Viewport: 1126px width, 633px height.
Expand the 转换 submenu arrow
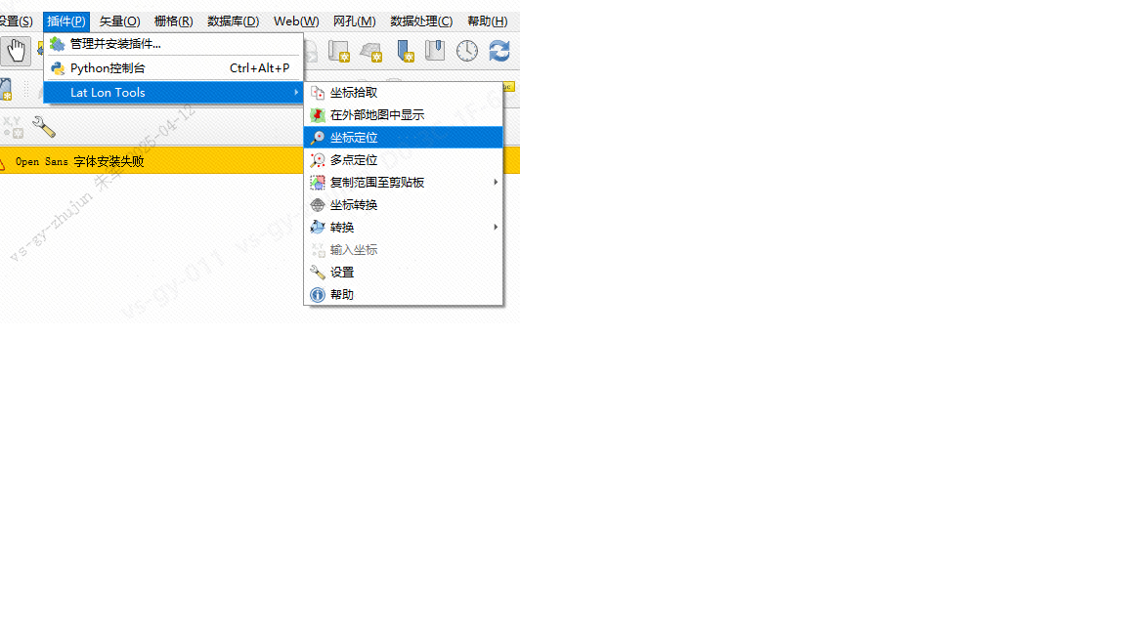pos(496,227)
